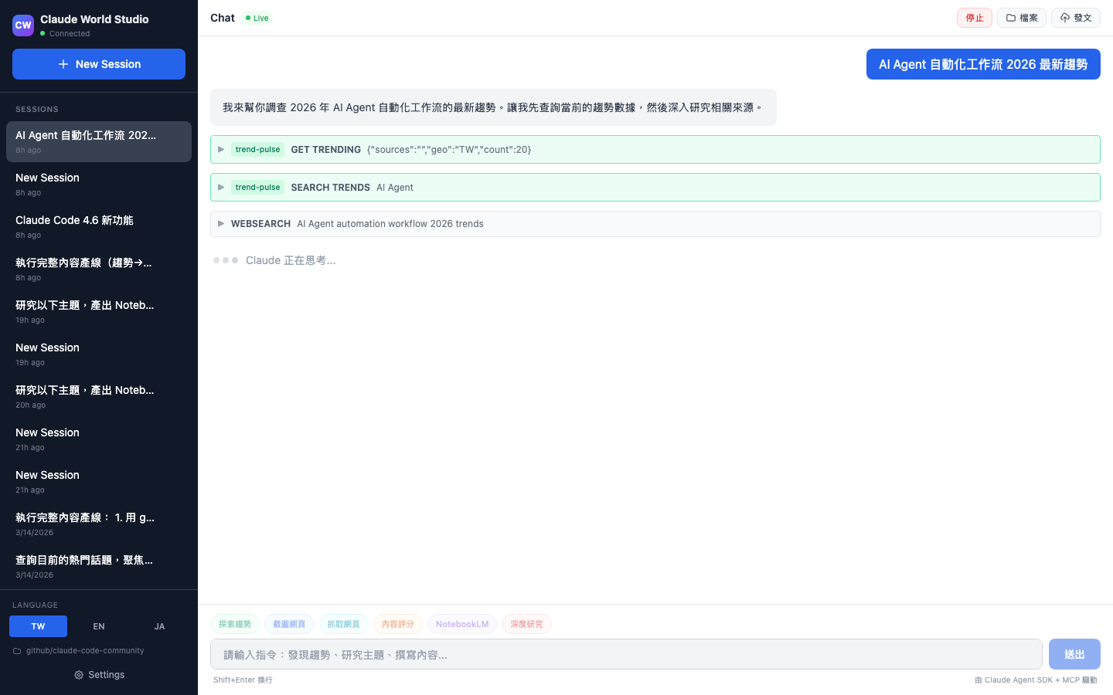The image size is (1113, 695).
Task: Click the 抓取網頁 quick action chip
Action: tap(343, 624)
